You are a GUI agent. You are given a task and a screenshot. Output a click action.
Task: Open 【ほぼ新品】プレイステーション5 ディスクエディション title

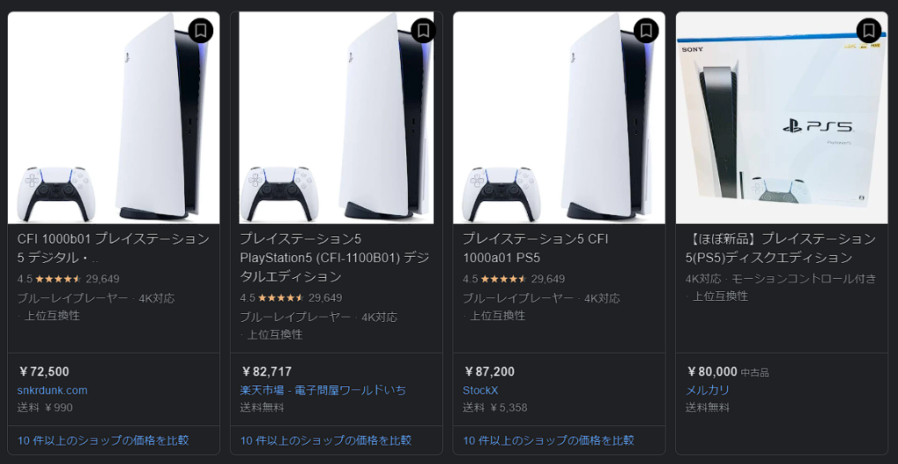[780, 248]
